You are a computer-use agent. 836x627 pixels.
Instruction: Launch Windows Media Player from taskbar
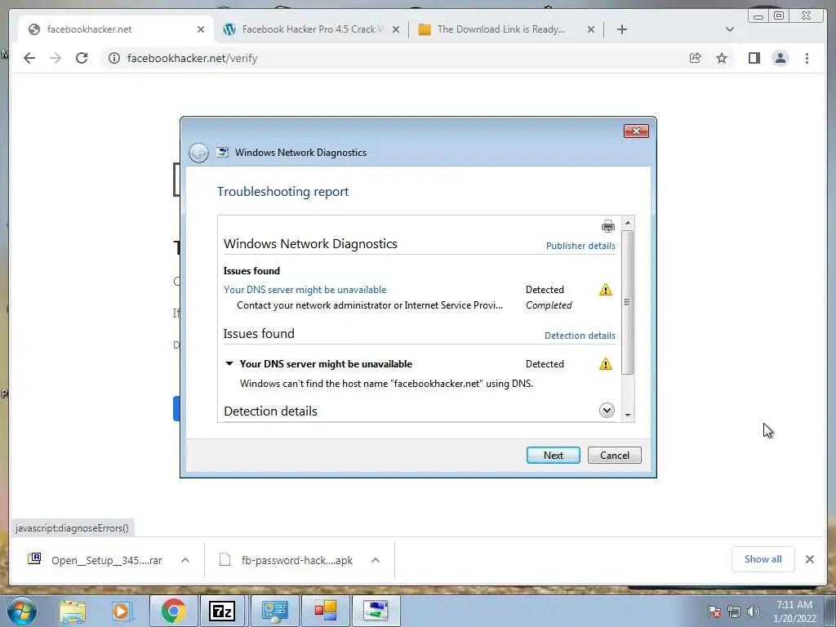click(x=121, y=611)
